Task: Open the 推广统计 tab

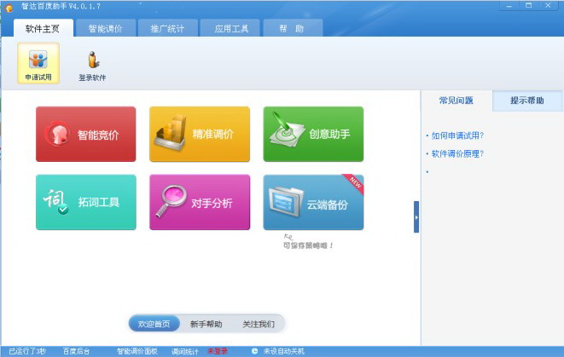Action: tap(167, 28)
